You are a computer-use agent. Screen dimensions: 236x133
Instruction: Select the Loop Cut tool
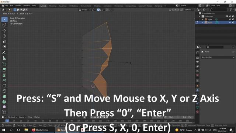tap(4, 86)
